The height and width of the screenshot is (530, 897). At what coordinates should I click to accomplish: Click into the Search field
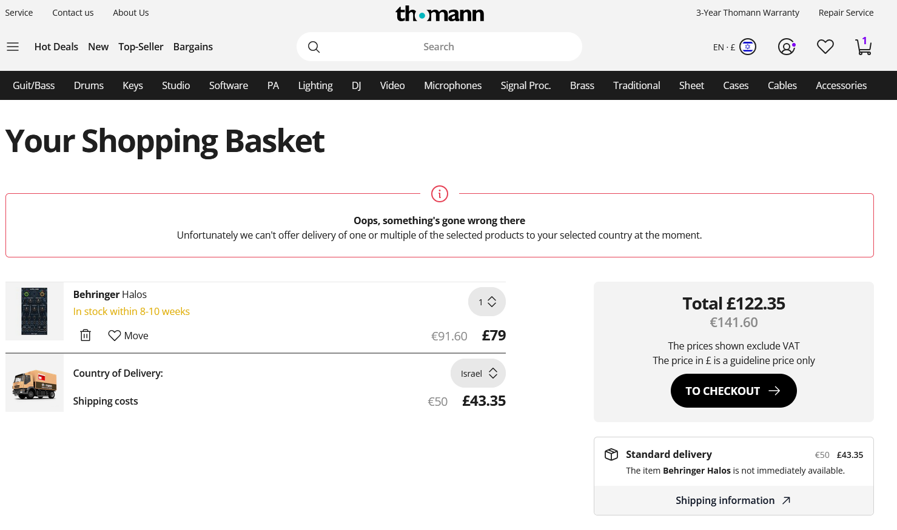pyautogui.click(x=438, y=47)
